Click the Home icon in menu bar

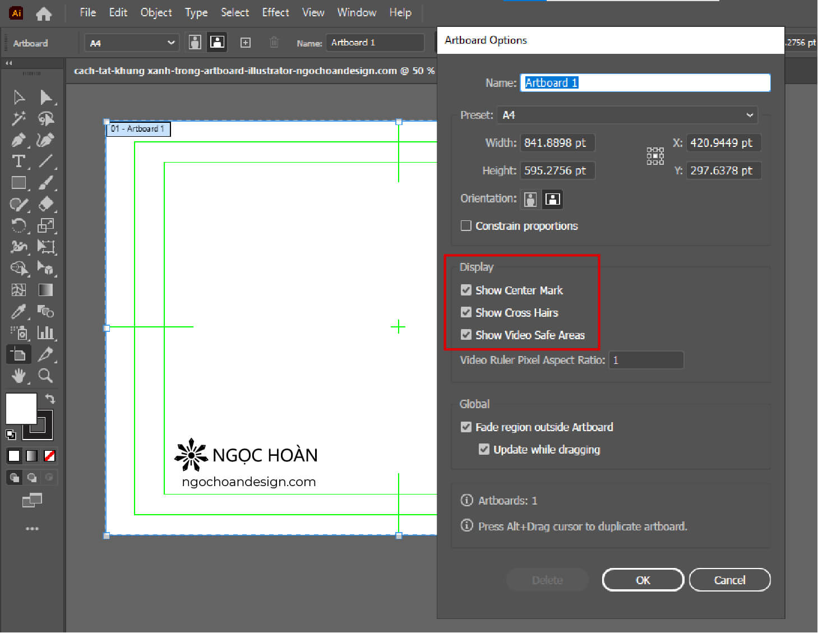(x=44, y=13)
